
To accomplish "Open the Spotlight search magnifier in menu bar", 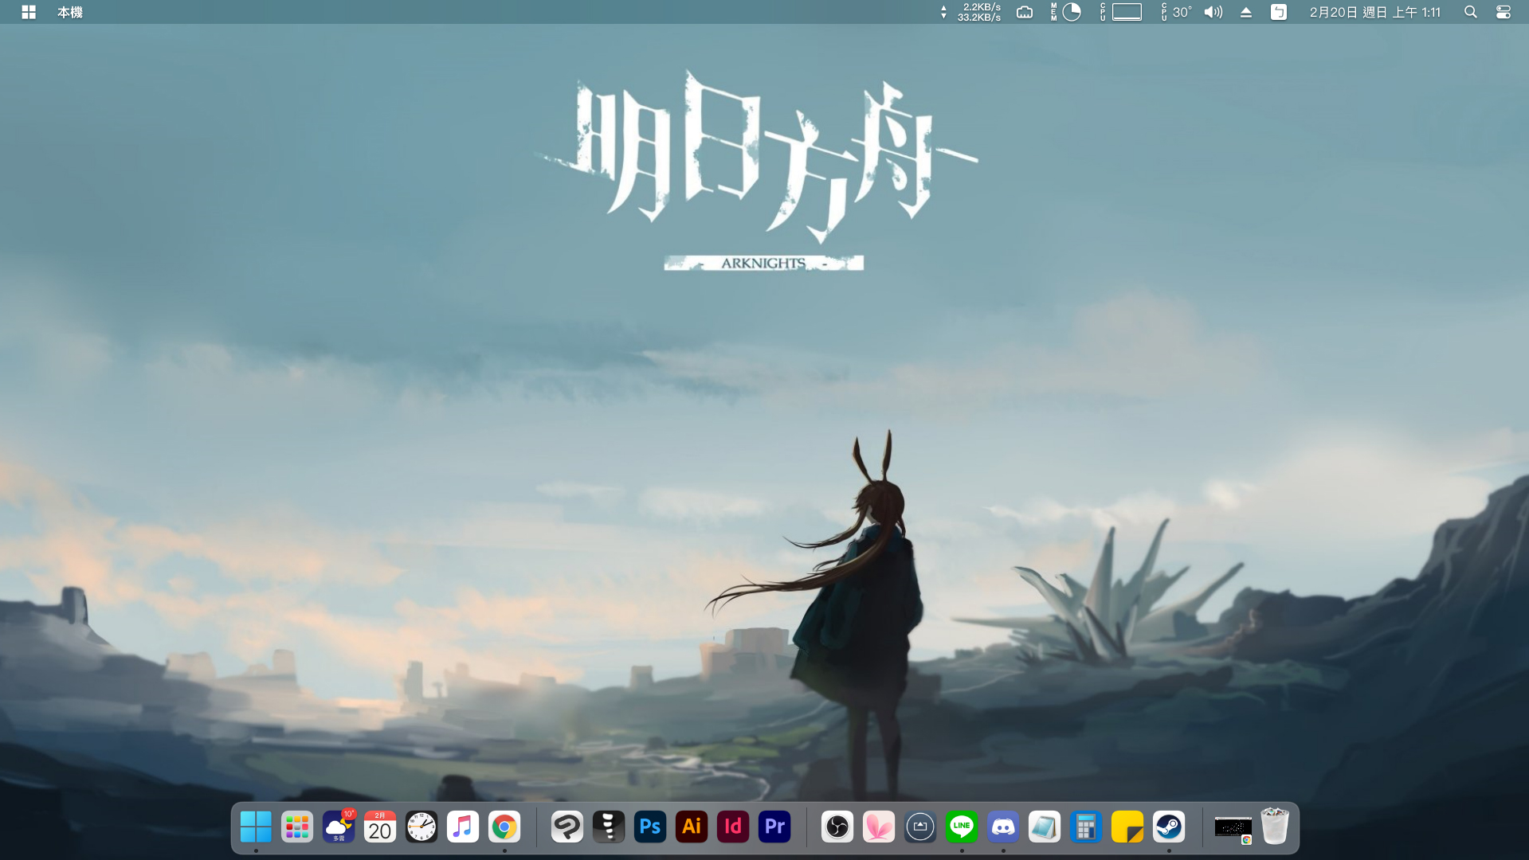I will [x=1471, y=12].
